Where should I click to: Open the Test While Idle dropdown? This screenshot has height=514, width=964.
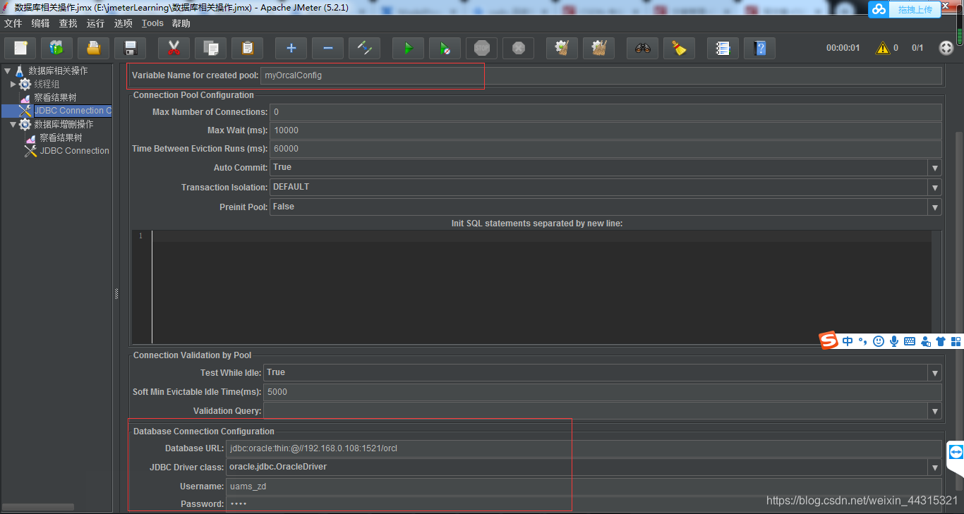coord(935,373)
